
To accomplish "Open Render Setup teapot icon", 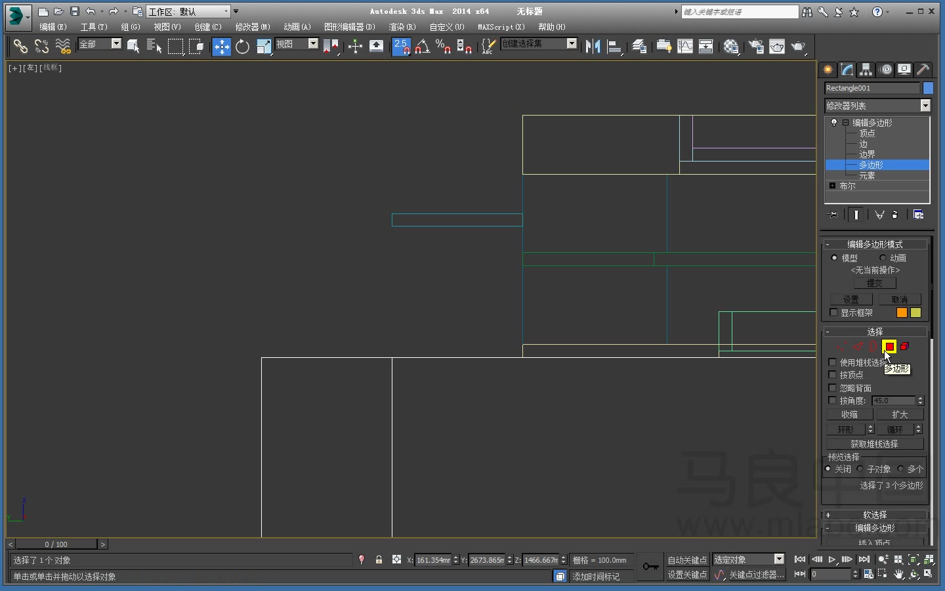I will point(756,47).
